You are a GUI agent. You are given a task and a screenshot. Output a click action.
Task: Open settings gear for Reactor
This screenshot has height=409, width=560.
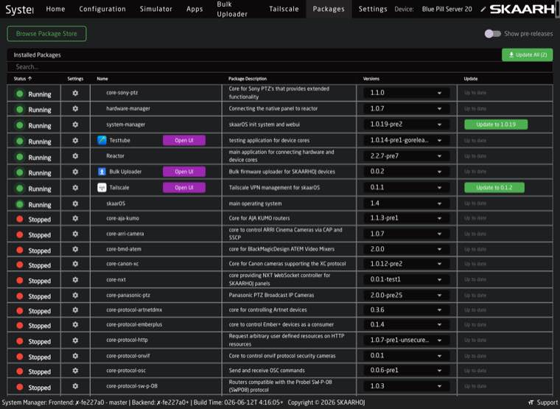pyautogui.click(x=75, y=156)
